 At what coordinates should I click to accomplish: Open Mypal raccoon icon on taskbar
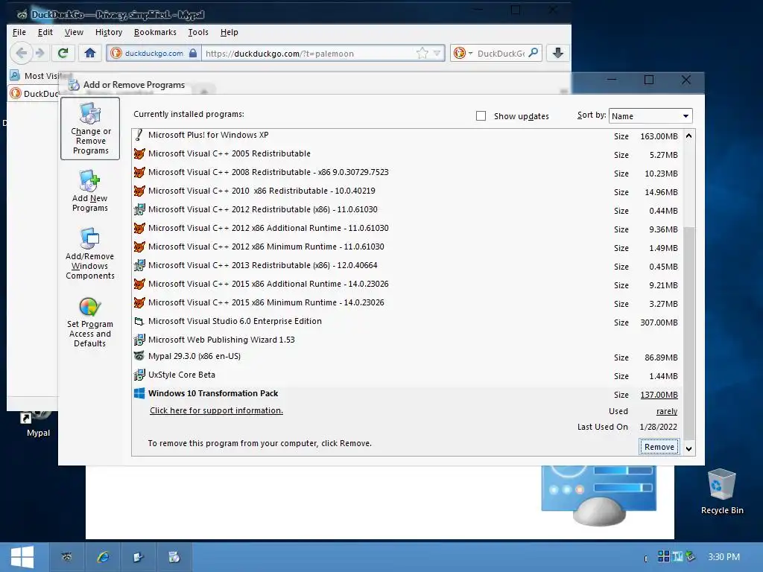pyautogui.click(x=66, y=557)
